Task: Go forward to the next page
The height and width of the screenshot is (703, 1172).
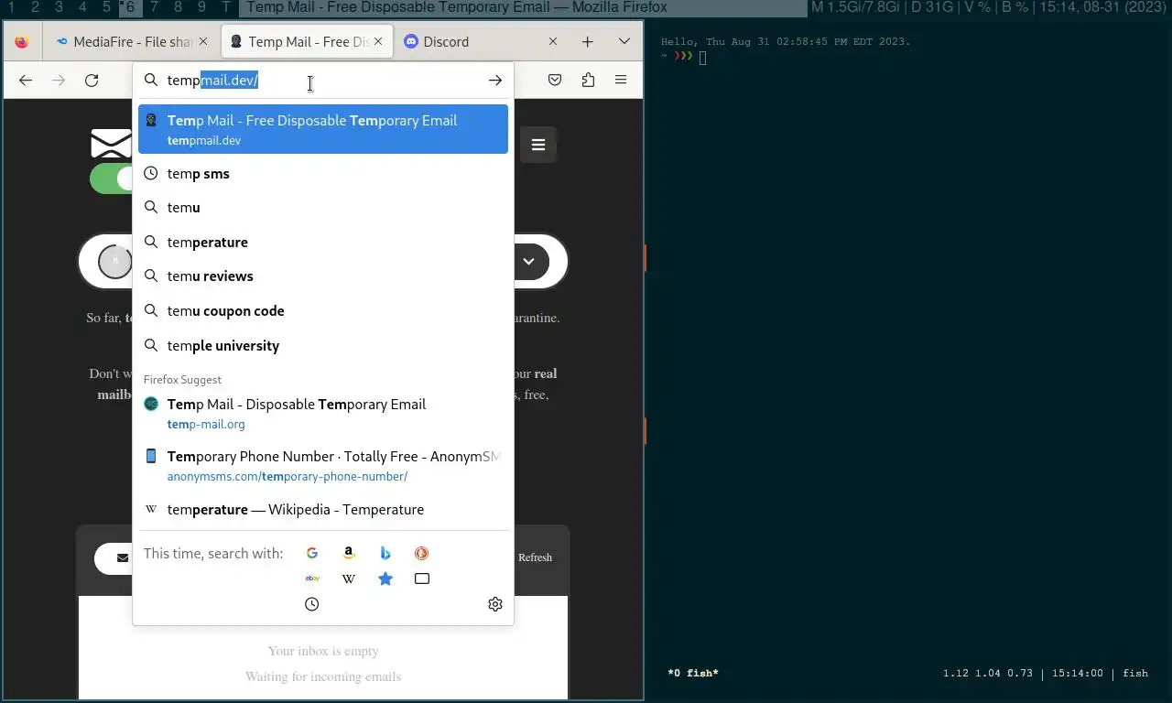Action: 59,81
